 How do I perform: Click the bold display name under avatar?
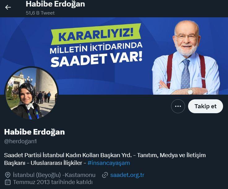click(x=34, y=132)
